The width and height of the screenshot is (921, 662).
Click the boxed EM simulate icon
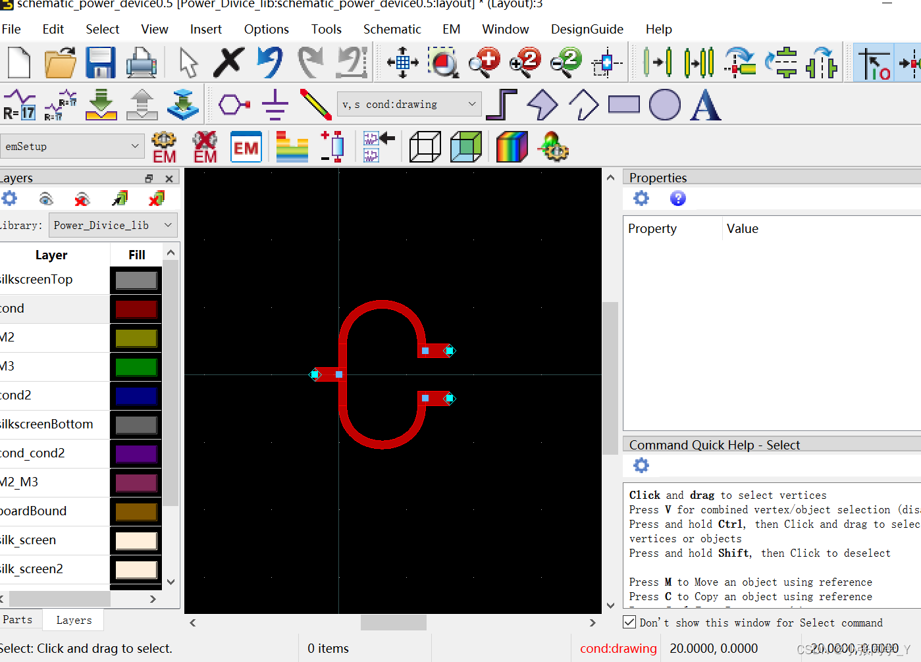coord(246,147)
